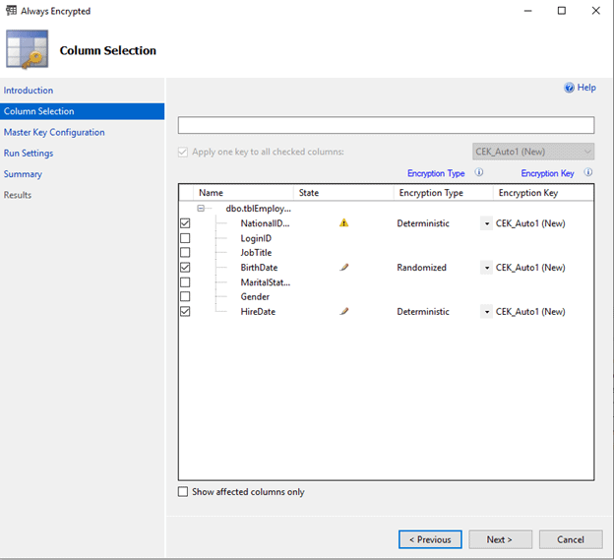This screenshot has height=560, width=614.
Task: Check the LoginID column checkbox
Action: (x=185, y=238)
